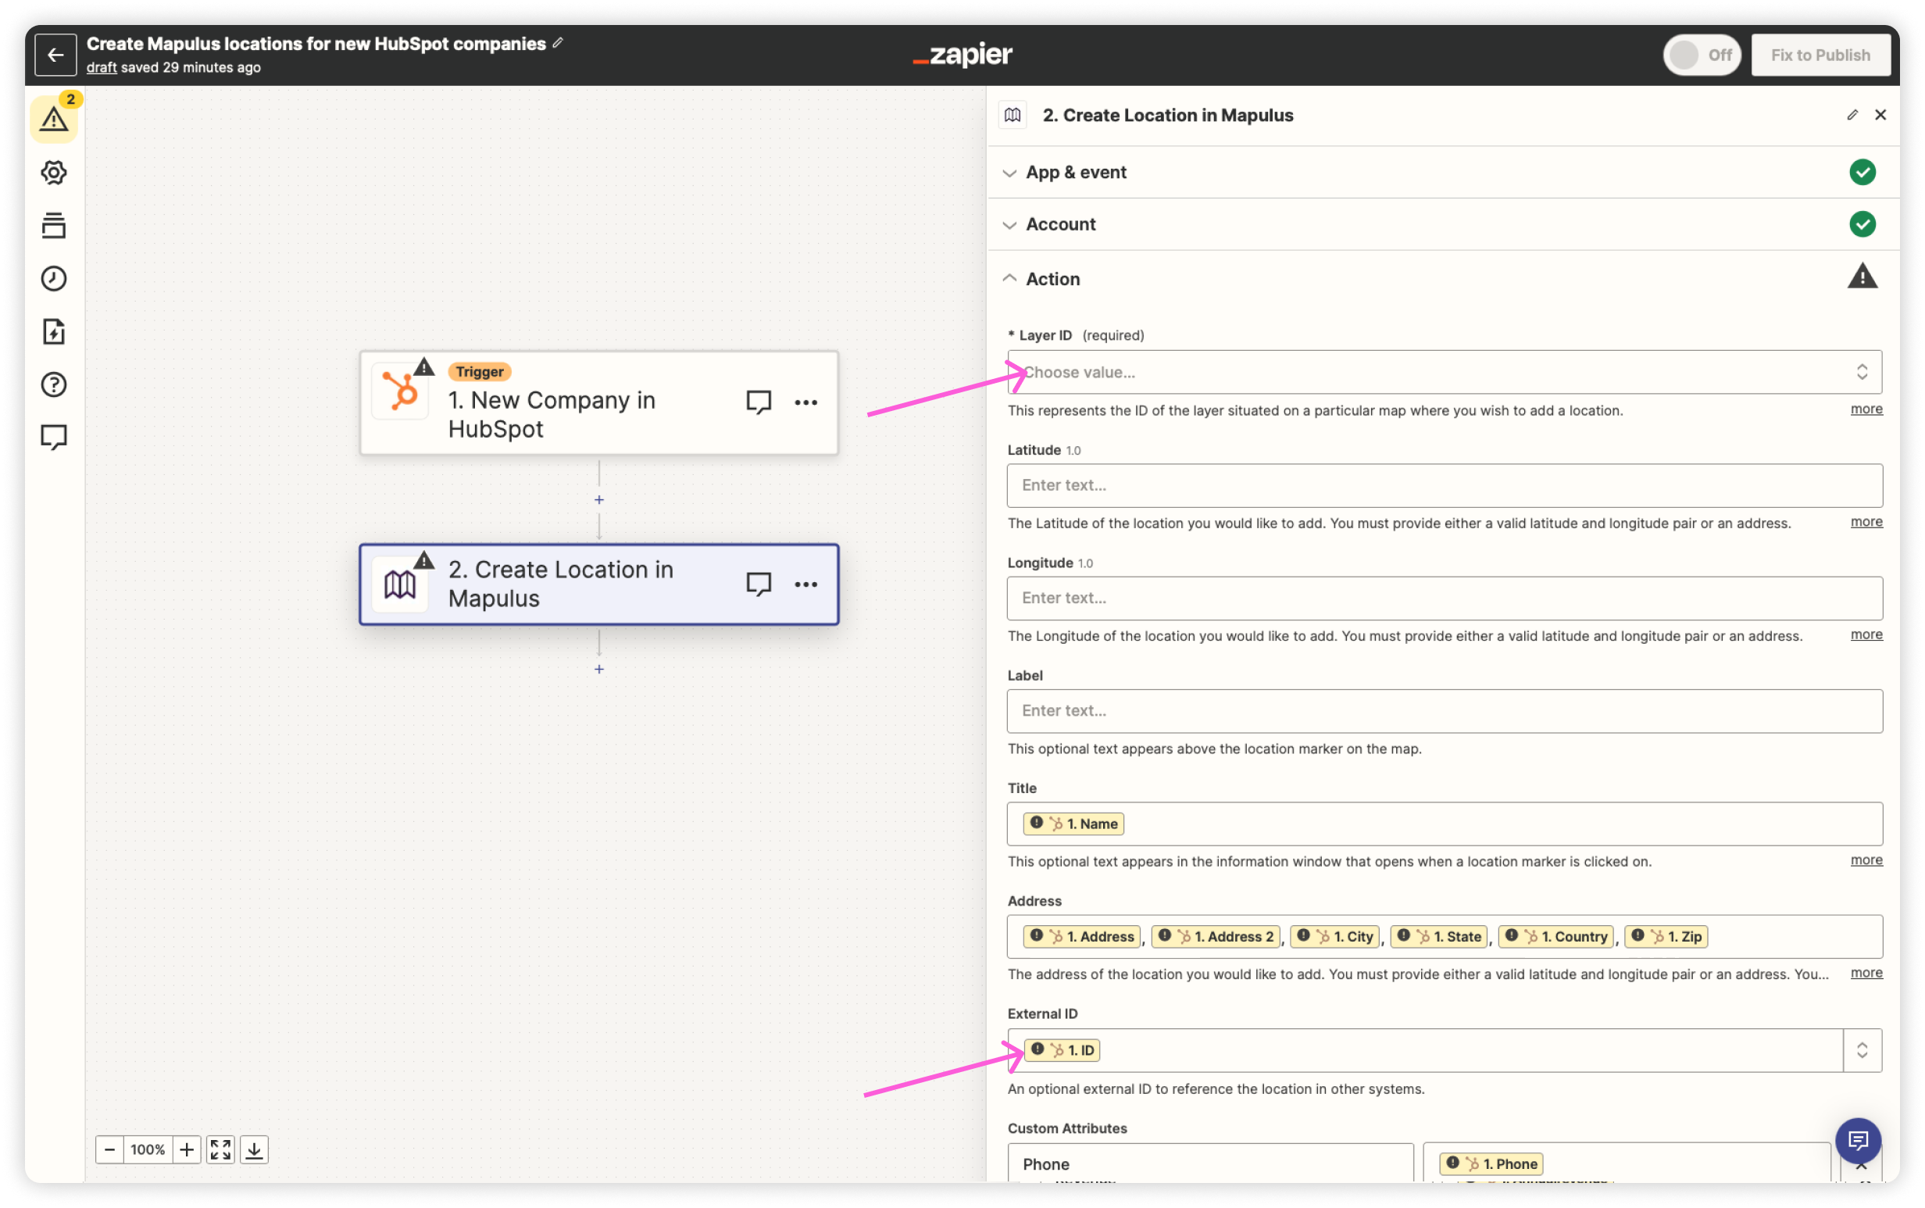
Task: Open Zap history clock icon
Action: [54, 279]
